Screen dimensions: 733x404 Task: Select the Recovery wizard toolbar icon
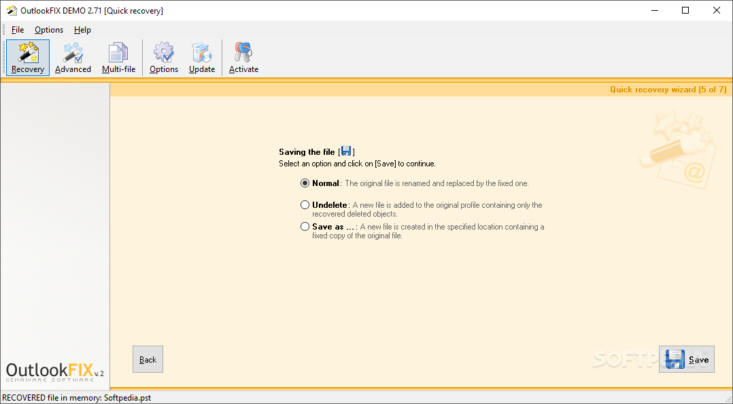tap(28, 58)
